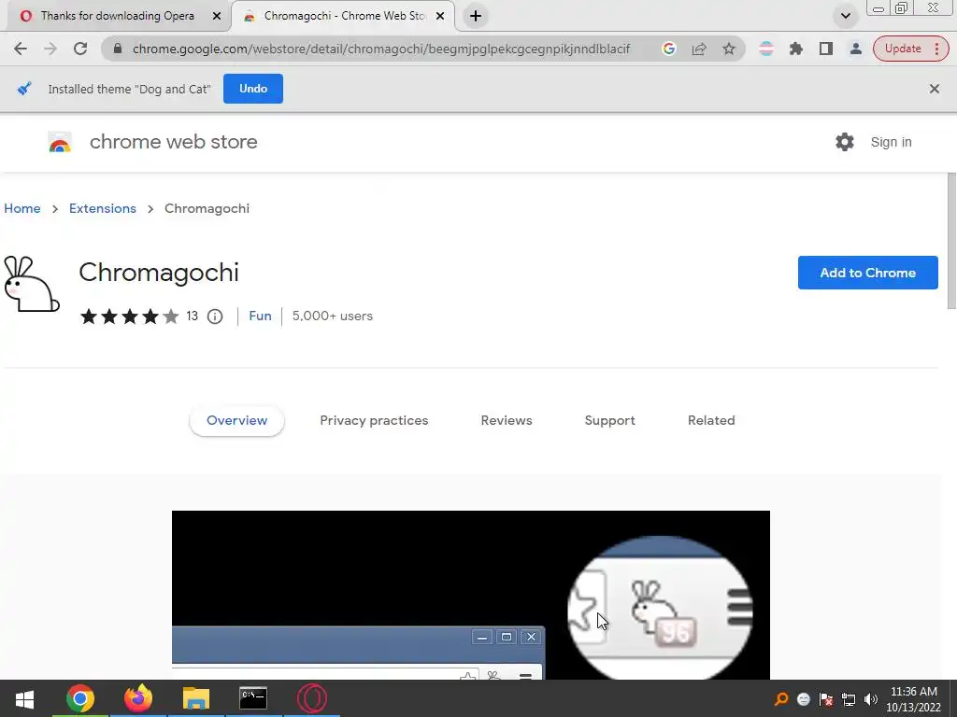Go forward to the next page
Image resolution: width=957 pixels, height=717 pixels.
[50, 49]
